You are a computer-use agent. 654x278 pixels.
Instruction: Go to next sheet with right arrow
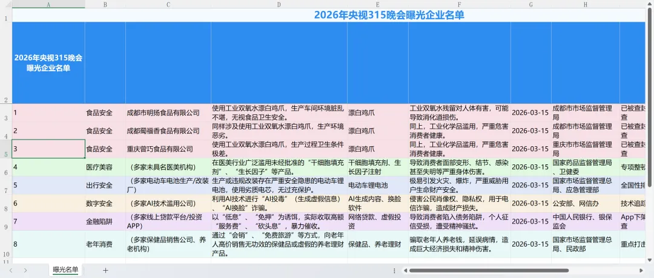click(25, 270)
